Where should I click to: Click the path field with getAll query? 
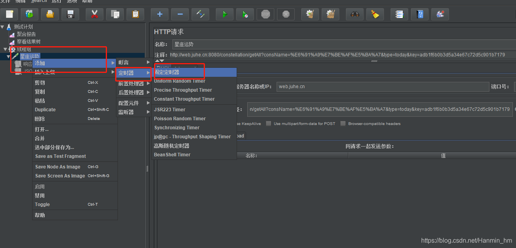pyautogui.click(x=380, y=109)
